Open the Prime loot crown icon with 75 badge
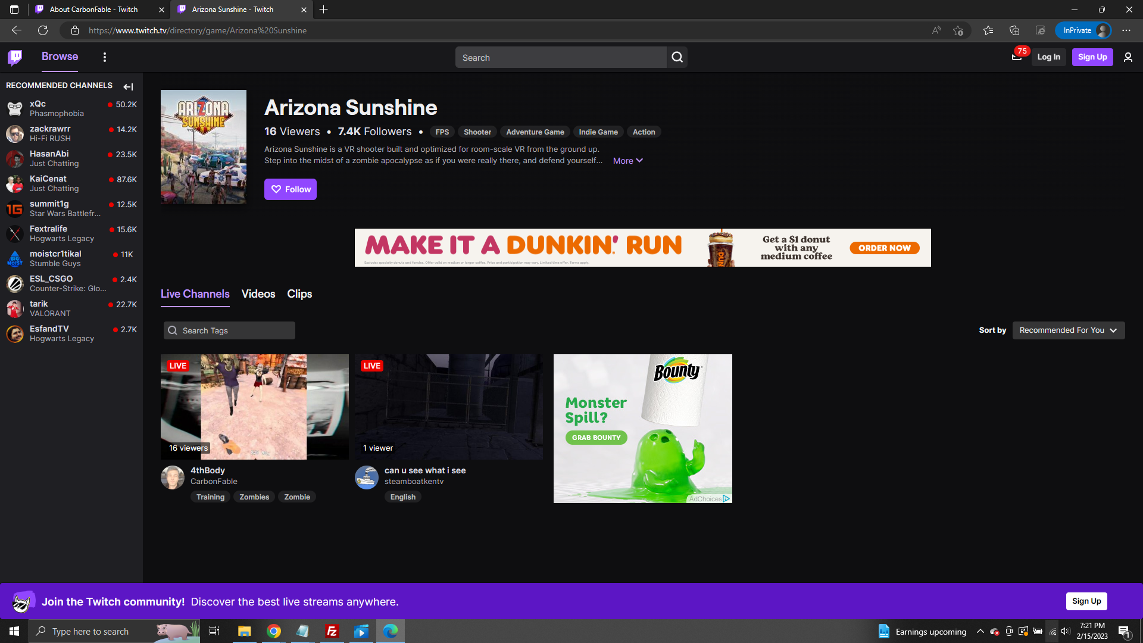 [1017, 57]
